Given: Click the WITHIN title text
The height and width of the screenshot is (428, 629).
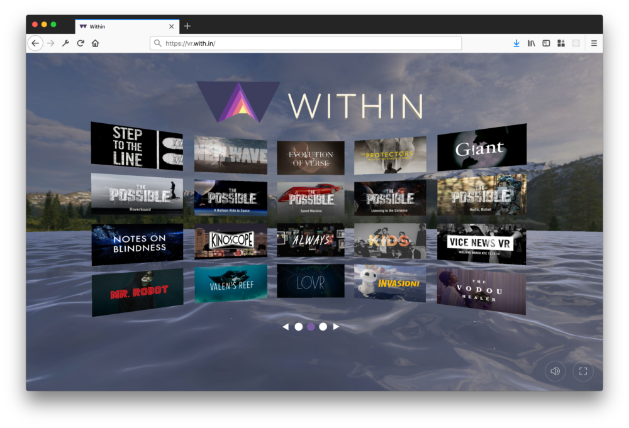Looking at the screenshot, I should [x=355, y=106].
